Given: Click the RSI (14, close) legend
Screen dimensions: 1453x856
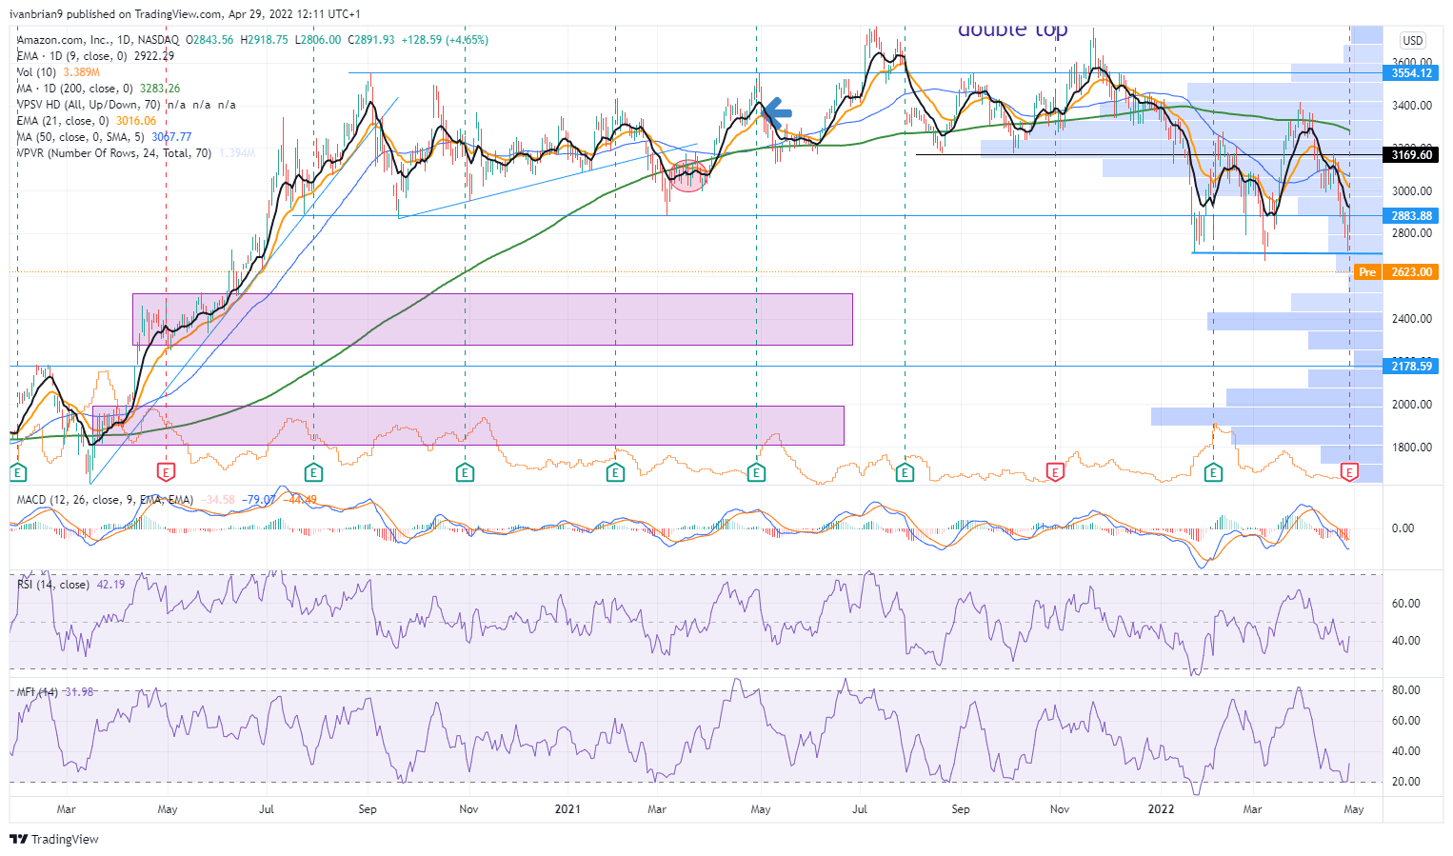Looking at the screenshot, I should 70,585.
